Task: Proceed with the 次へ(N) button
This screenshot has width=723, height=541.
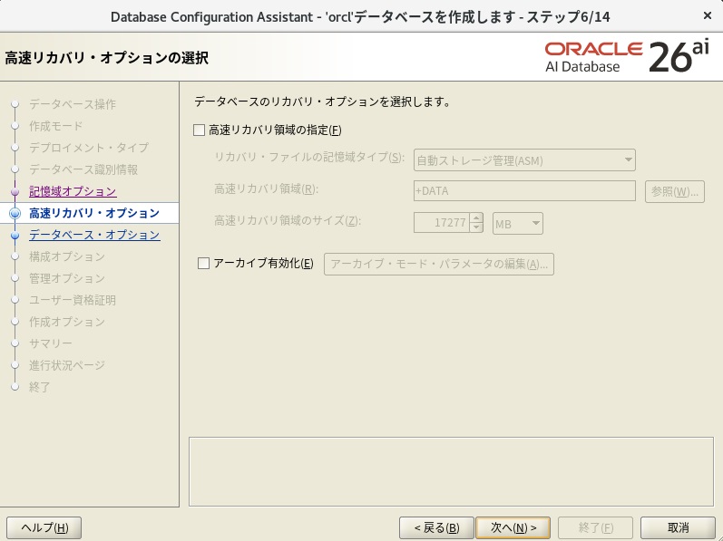Action: (513, 527)
